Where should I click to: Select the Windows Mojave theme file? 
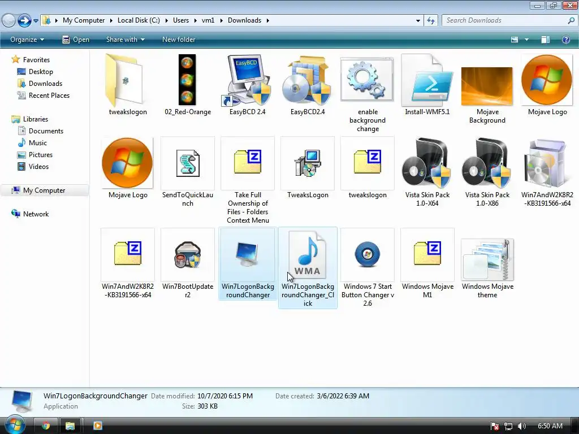487,259
